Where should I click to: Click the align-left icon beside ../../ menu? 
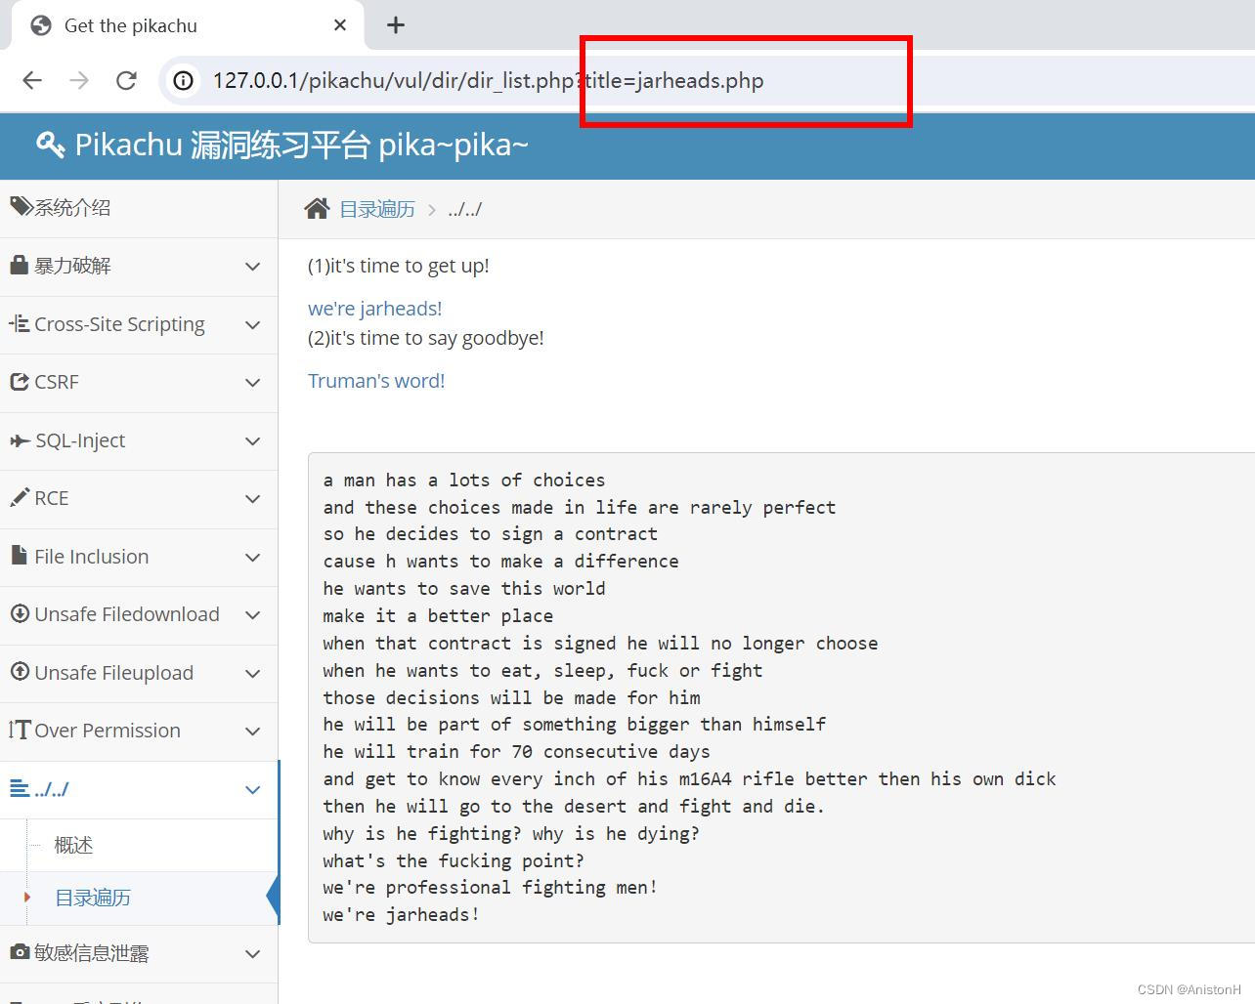pyautogui.click(x=20, y=788)
